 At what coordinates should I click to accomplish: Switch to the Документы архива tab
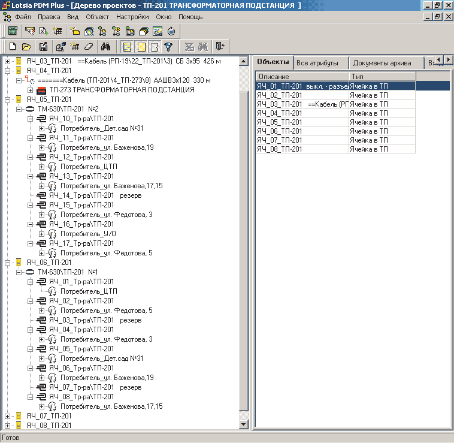382,63
